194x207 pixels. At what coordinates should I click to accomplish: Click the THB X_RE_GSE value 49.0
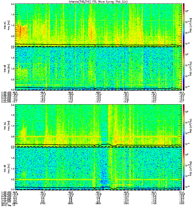coord(126,92)
